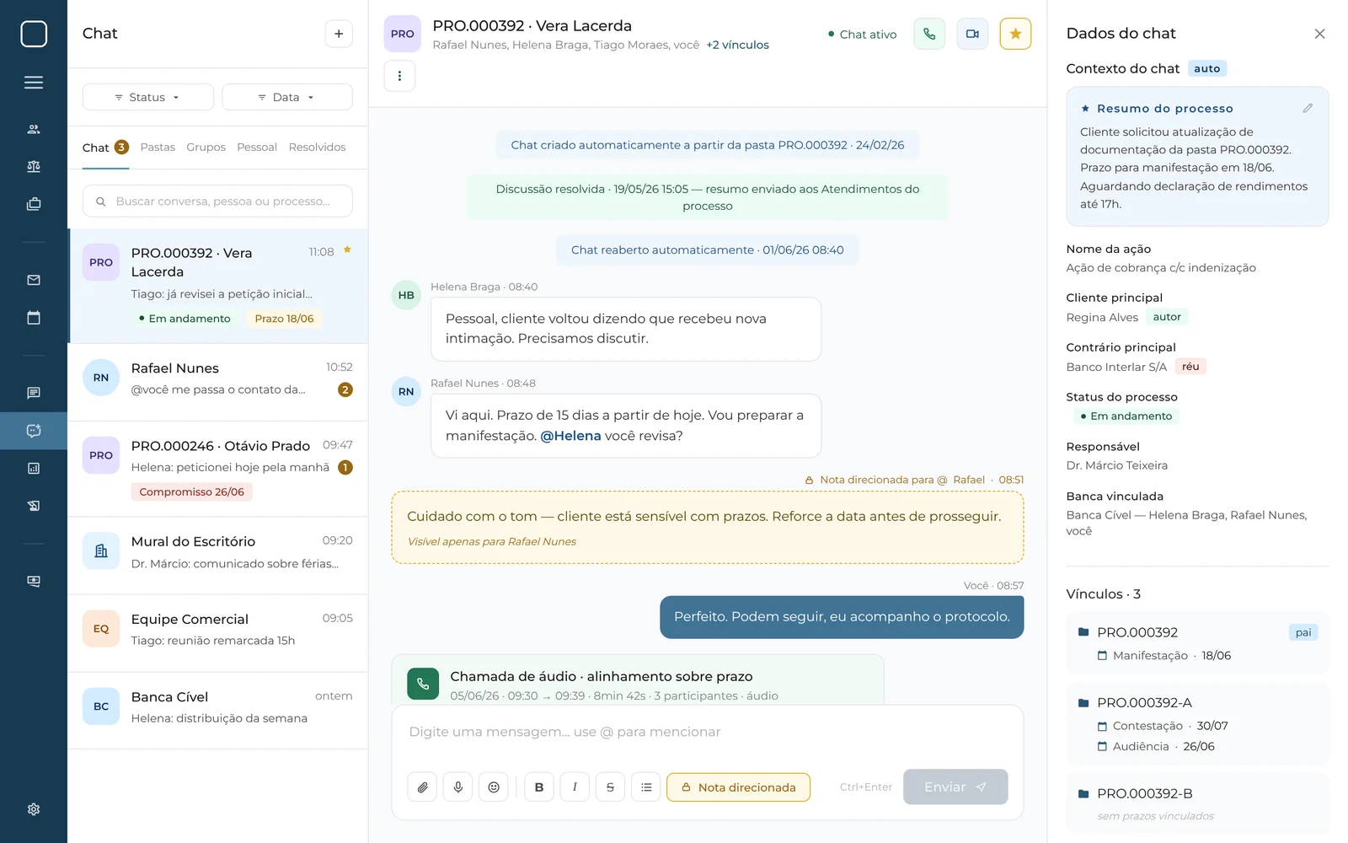
Task: Start a new chat with plus button
Action: [339, 34]
